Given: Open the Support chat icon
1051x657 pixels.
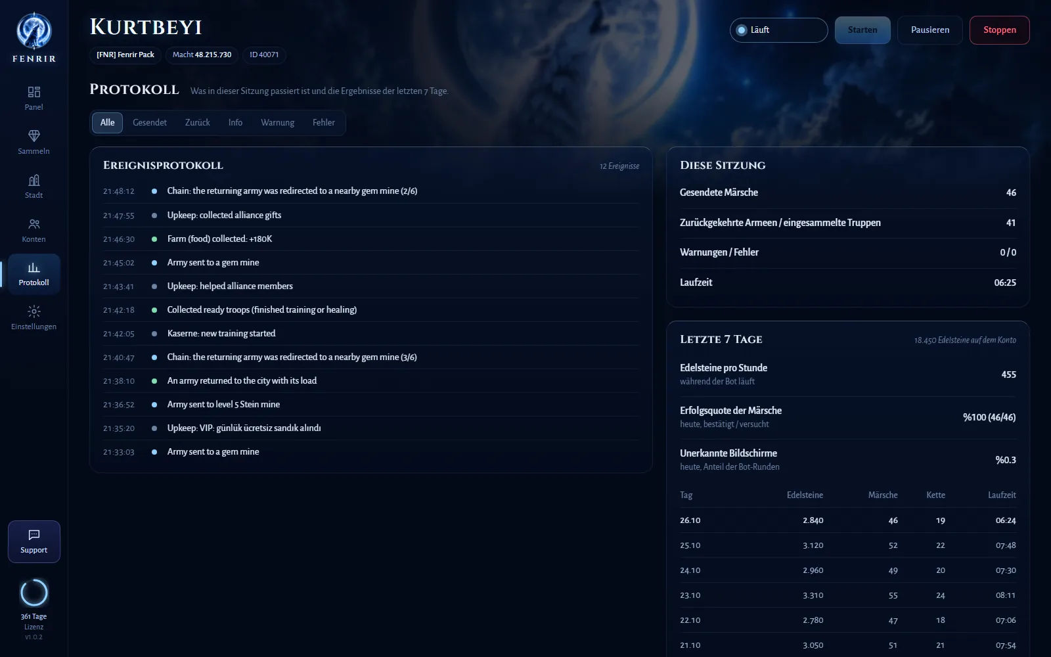Looking at the screenshot, I should point(34,535).
